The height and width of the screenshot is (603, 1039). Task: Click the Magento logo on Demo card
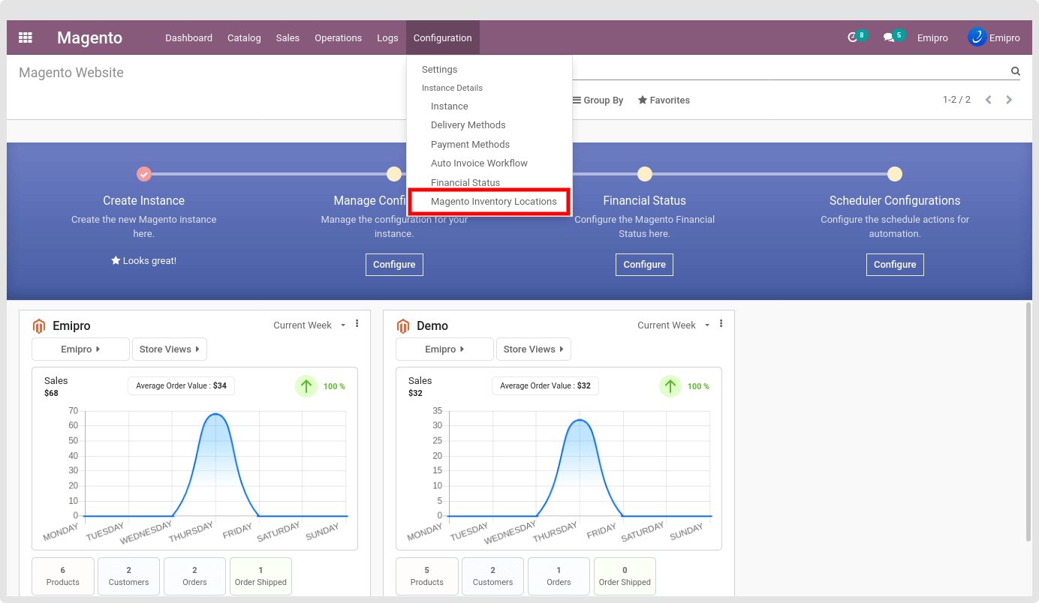403,326
